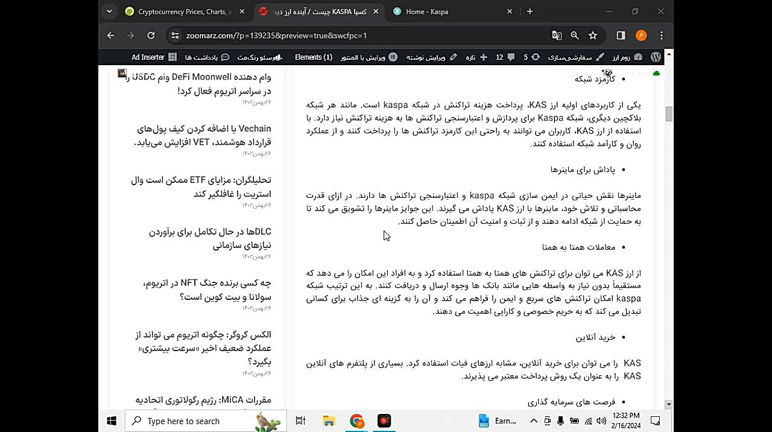Image resolution: width=772 pixels, height=432 pixels.
Task: Open Elements (1) in admin bar
Action: (x=314, y=57)
